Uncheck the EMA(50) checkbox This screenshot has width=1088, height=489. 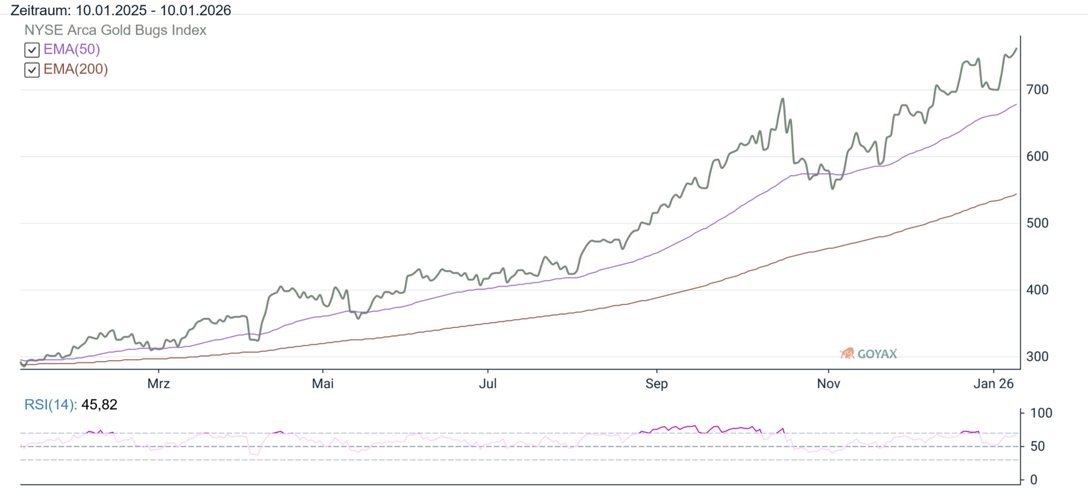[x=32, y=50]
